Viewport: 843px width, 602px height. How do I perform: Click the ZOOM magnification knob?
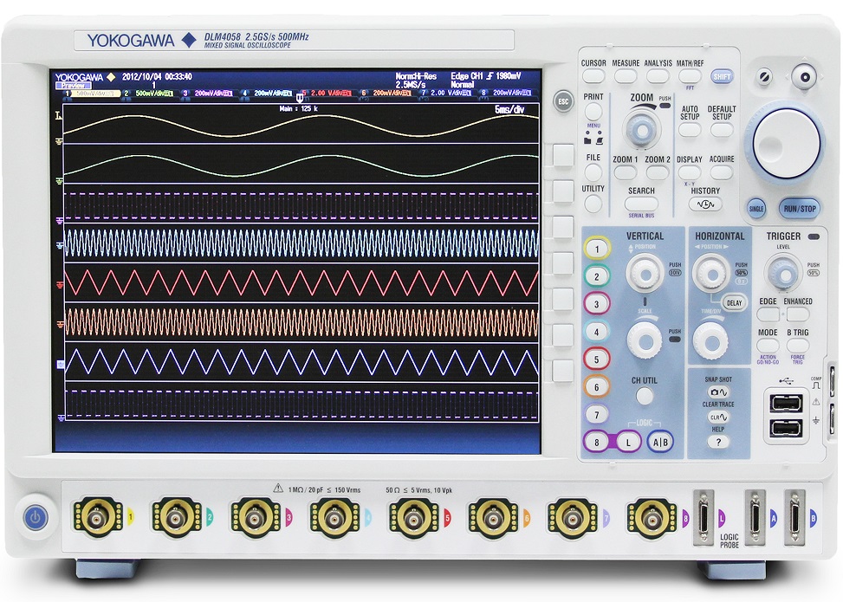641,130
